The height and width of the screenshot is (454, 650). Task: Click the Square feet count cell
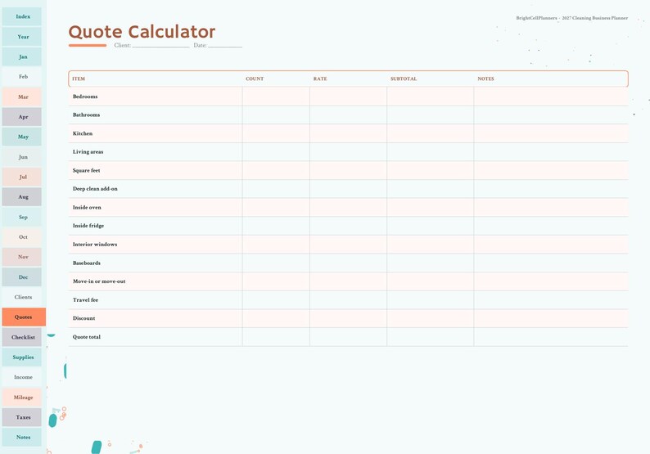(x=276, y=170)
